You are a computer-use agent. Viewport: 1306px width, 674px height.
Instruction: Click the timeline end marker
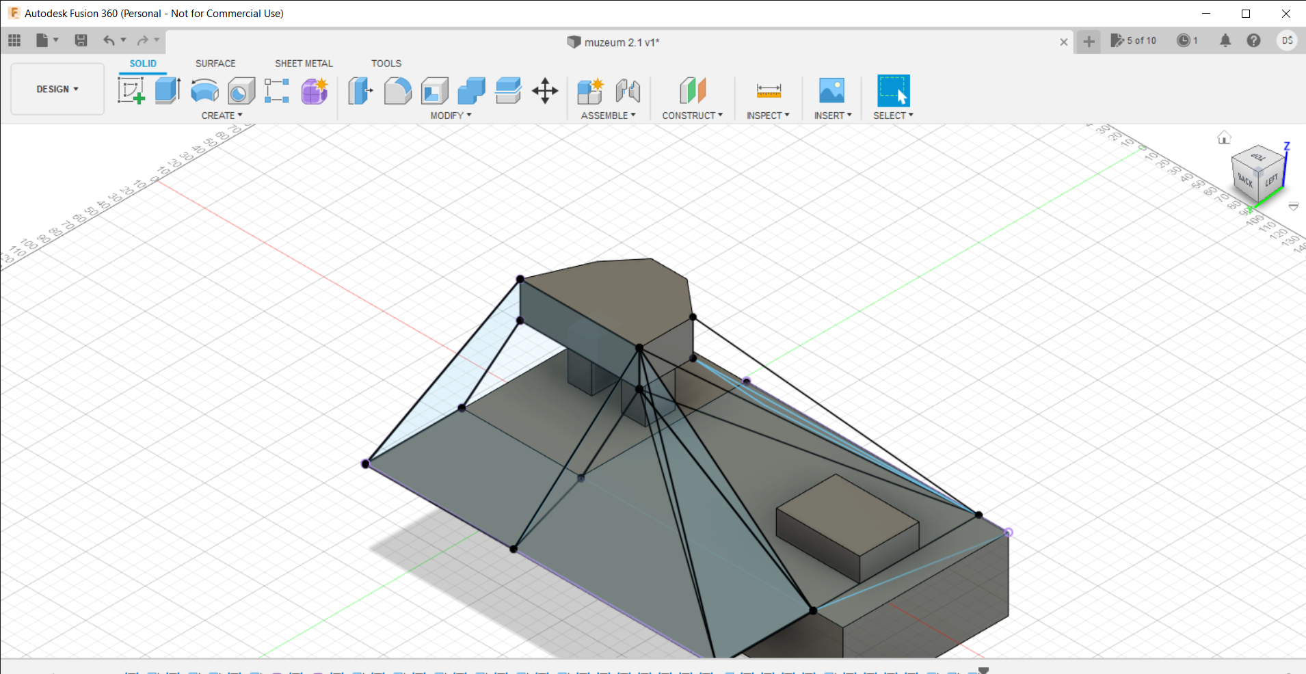[983, 670]
